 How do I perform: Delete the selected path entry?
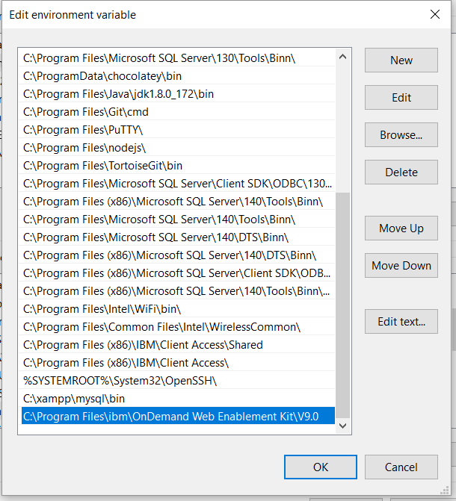pyautogui.click(x=401, y=172)
